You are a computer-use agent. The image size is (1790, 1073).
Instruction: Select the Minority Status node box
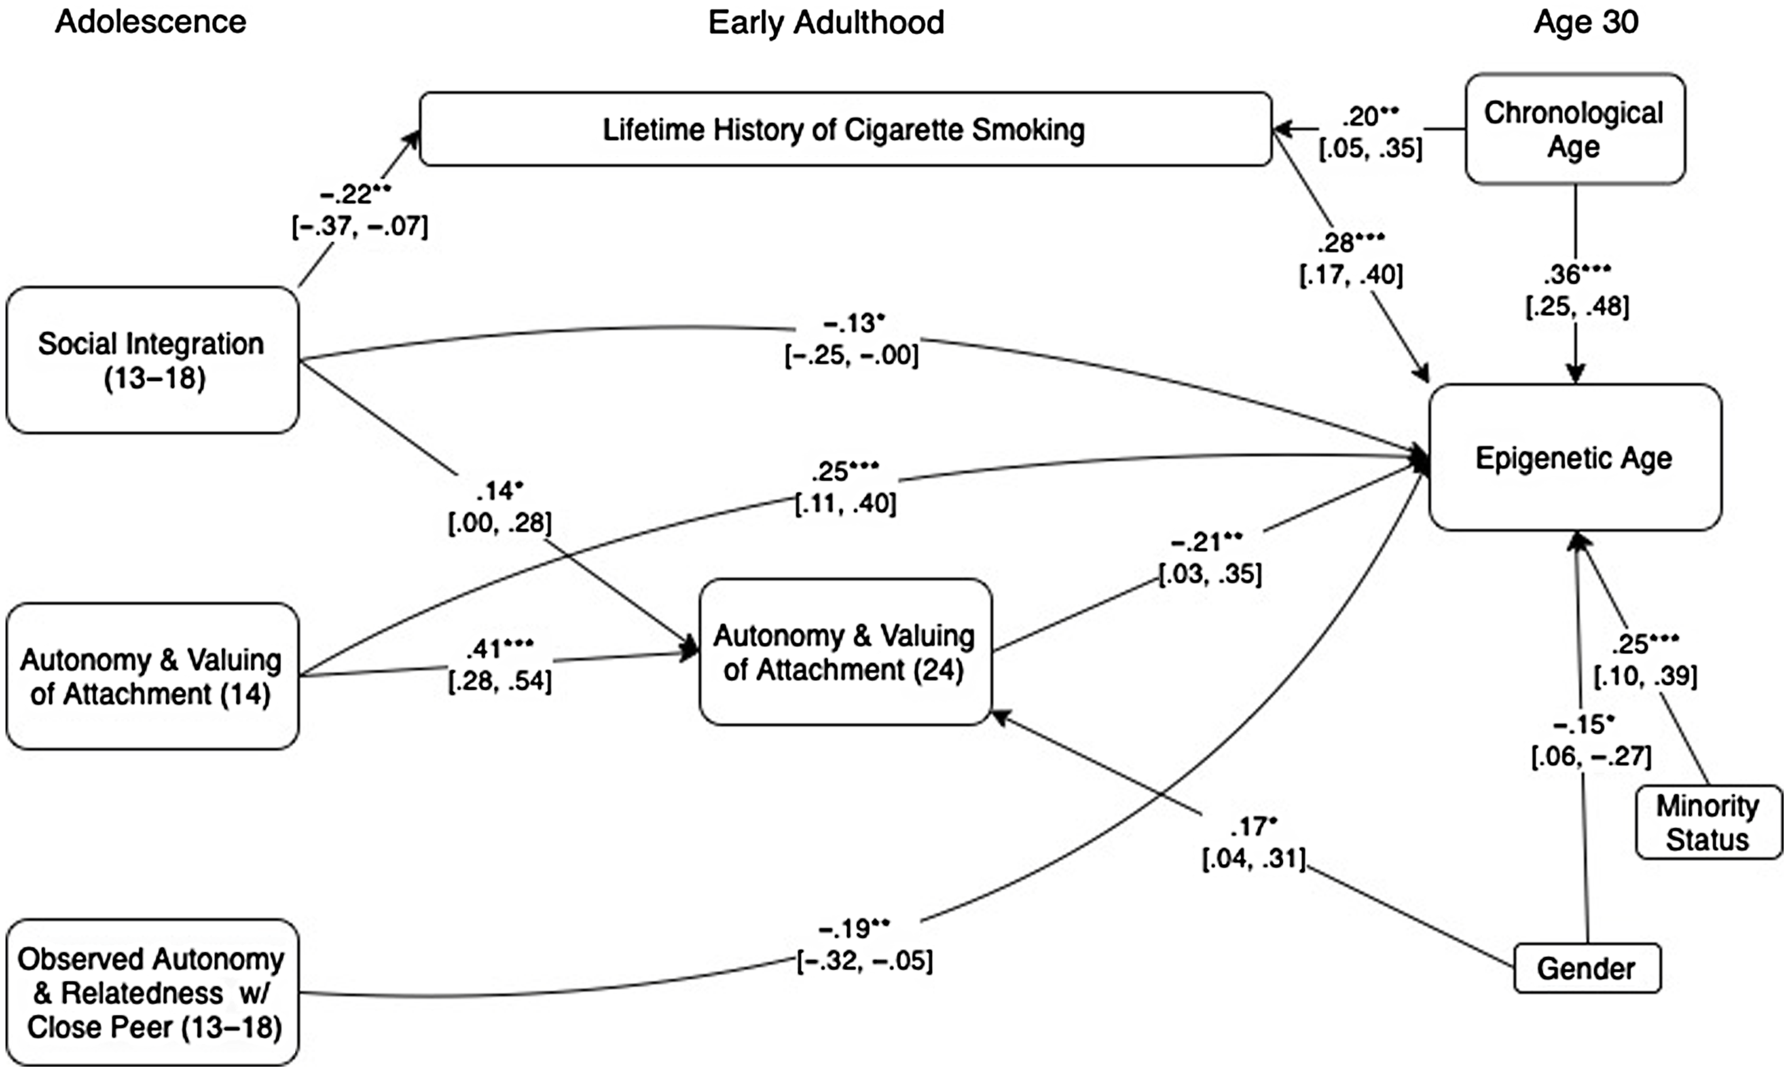[x=1694, y=824]
